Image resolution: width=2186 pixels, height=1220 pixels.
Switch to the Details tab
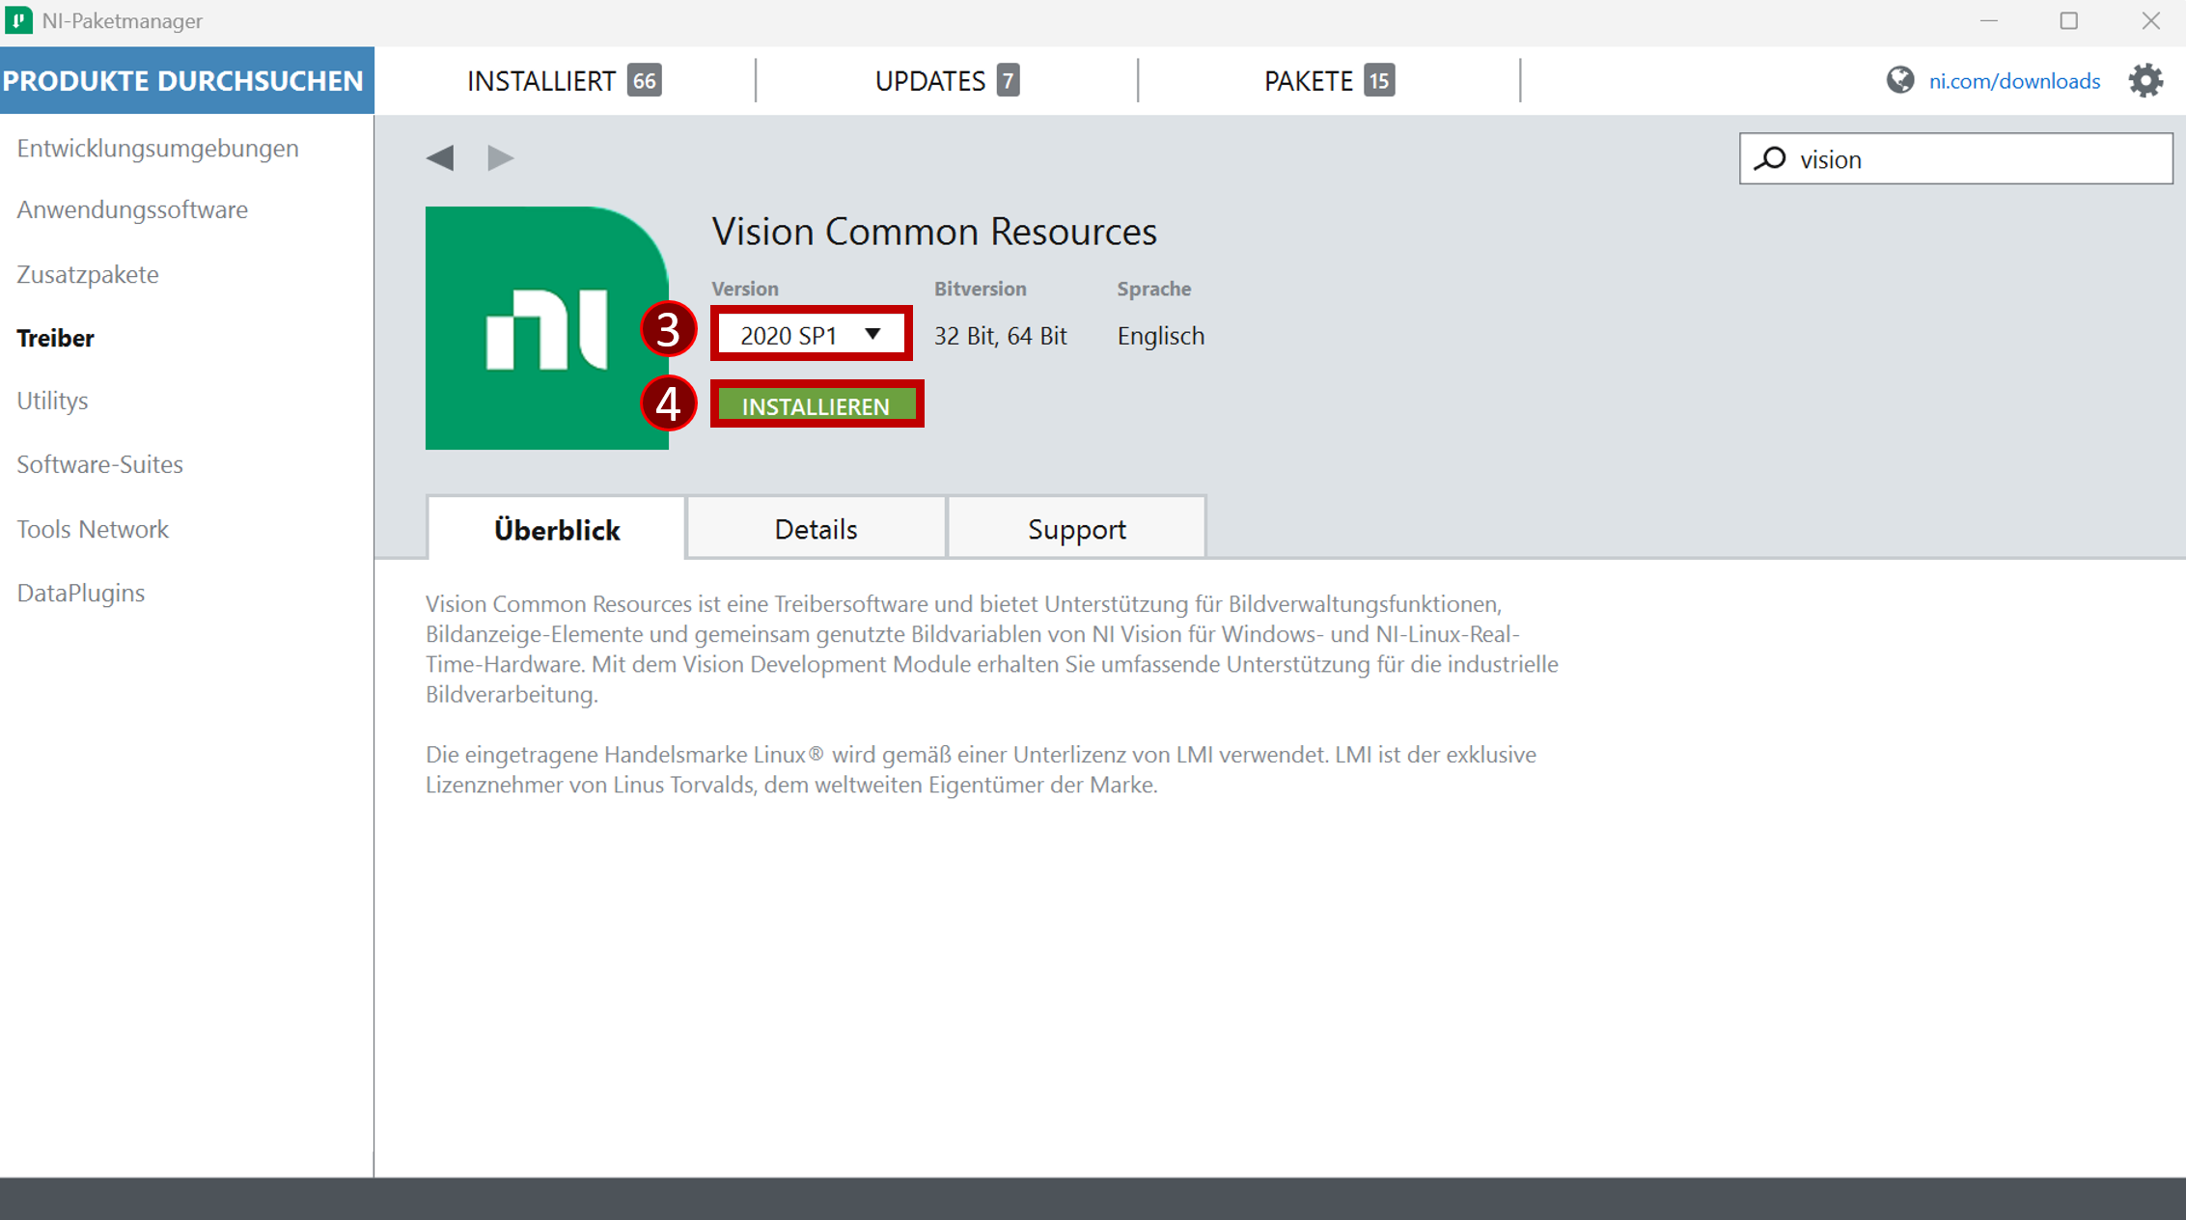click(x=816, y=528)
